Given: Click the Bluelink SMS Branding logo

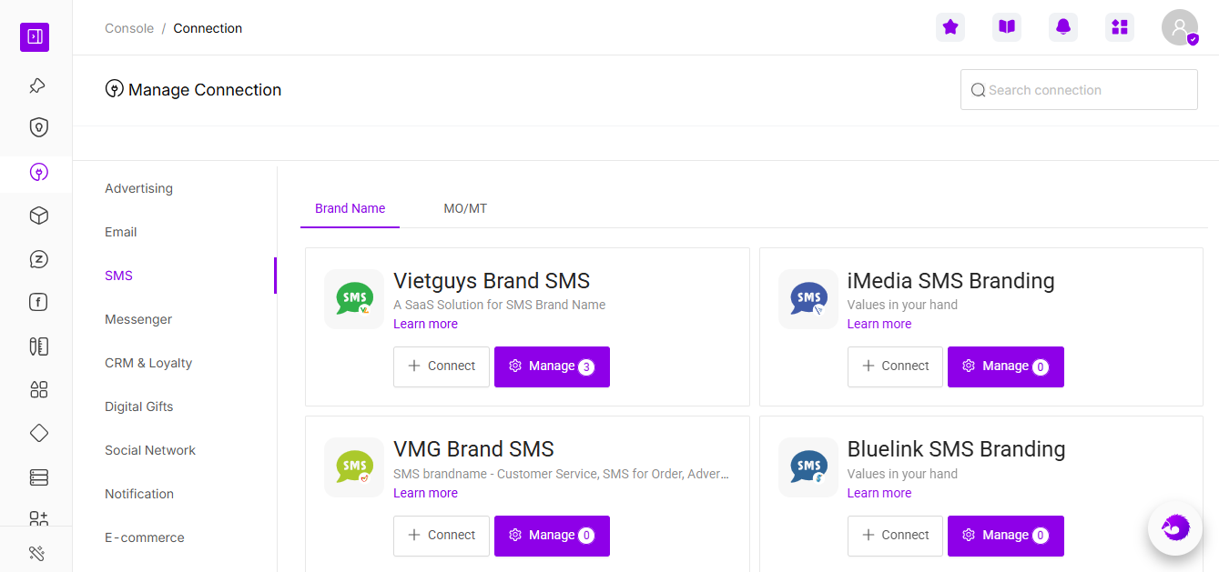Looking at the screenshot, I should [808, 467].
